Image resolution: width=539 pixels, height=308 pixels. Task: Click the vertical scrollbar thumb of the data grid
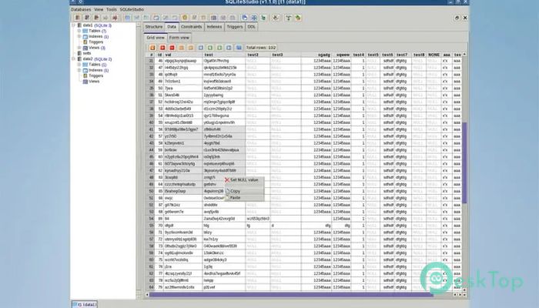click(464, 162)
